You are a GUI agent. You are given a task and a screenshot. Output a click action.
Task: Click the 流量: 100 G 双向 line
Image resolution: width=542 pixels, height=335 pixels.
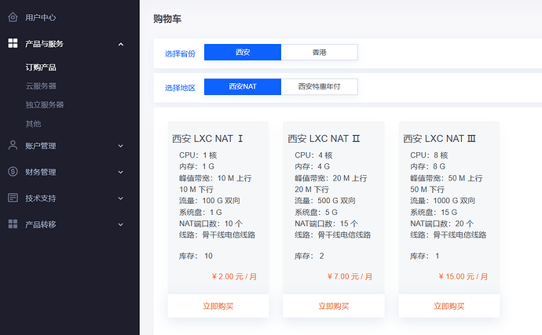[210, 201]
